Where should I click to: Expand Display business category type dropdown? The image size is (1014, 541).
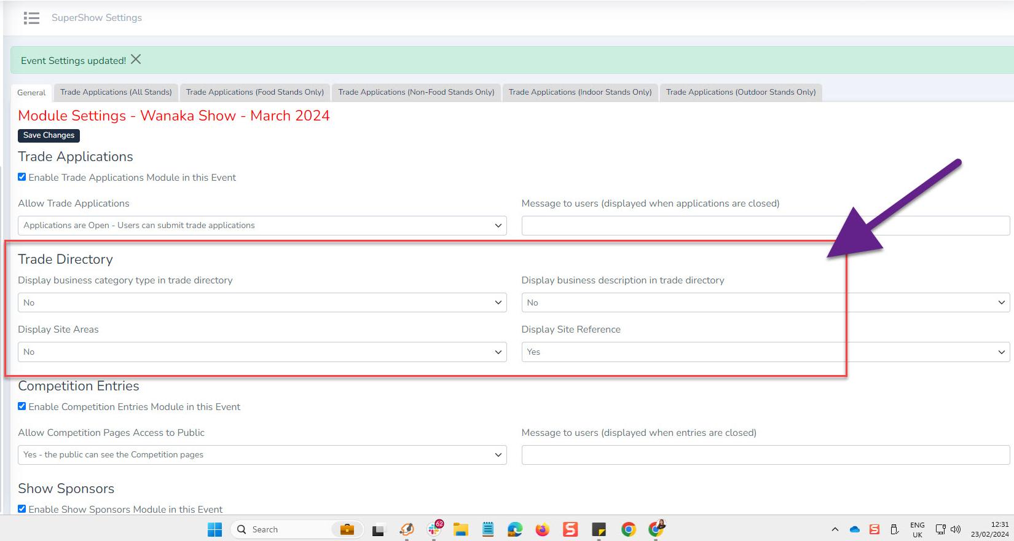262,302
